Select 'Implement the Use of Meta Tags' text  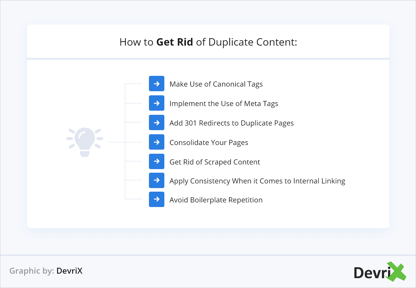[x=224, y=104]
